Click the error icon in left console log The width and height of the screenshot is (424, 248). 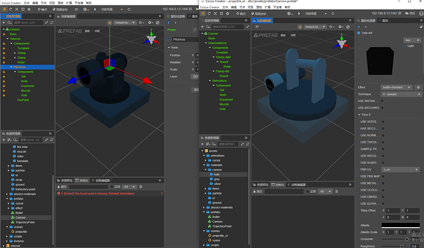click(58, 193)
